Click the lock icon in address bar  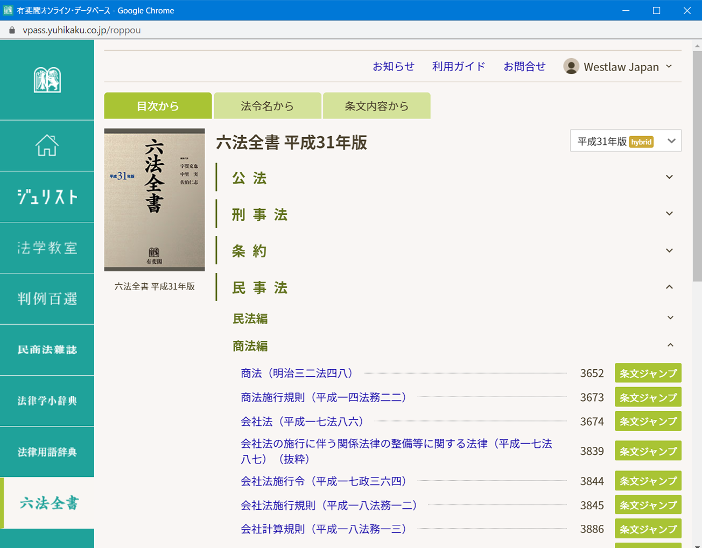pyautogui.click(x=12, y=30)
